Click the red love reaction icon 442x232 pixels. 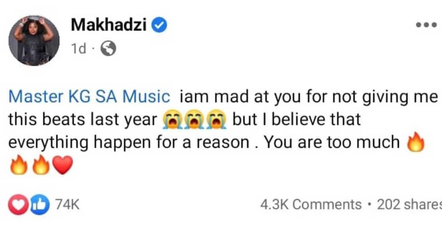(x=19, y=205)
